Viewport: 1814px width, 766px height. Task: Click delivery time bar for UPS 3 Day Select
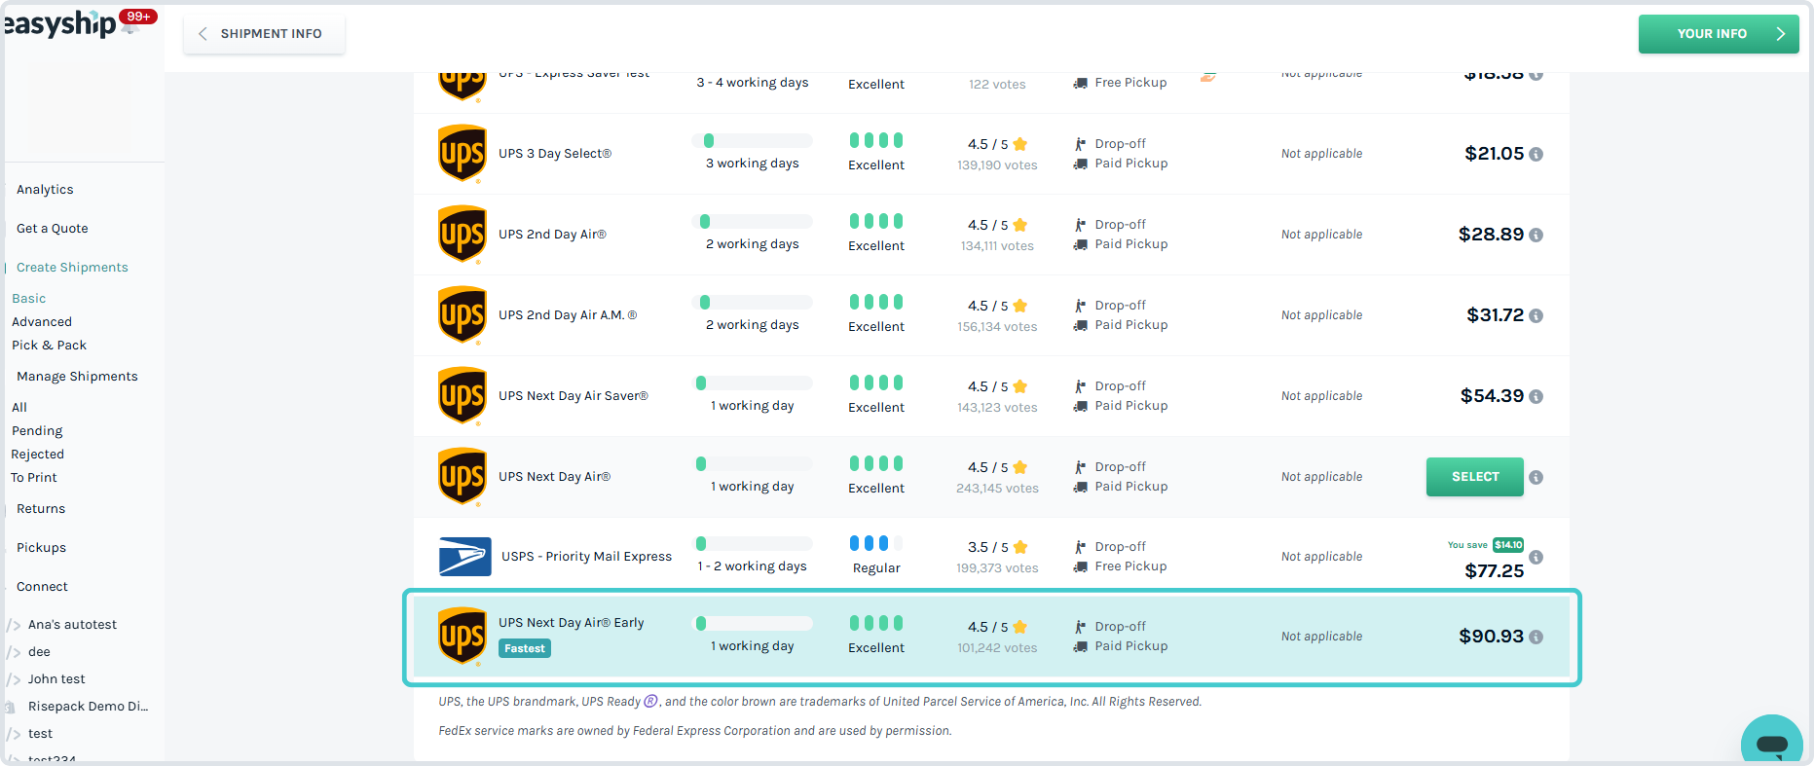pos(752,140)
